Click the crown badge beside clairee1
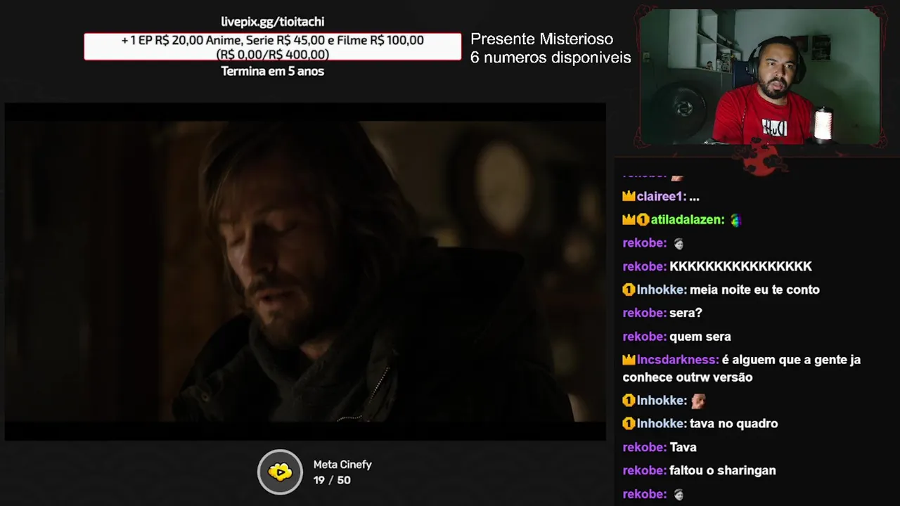The height and width of the screenshot is (506, 900). coord(629,196)
